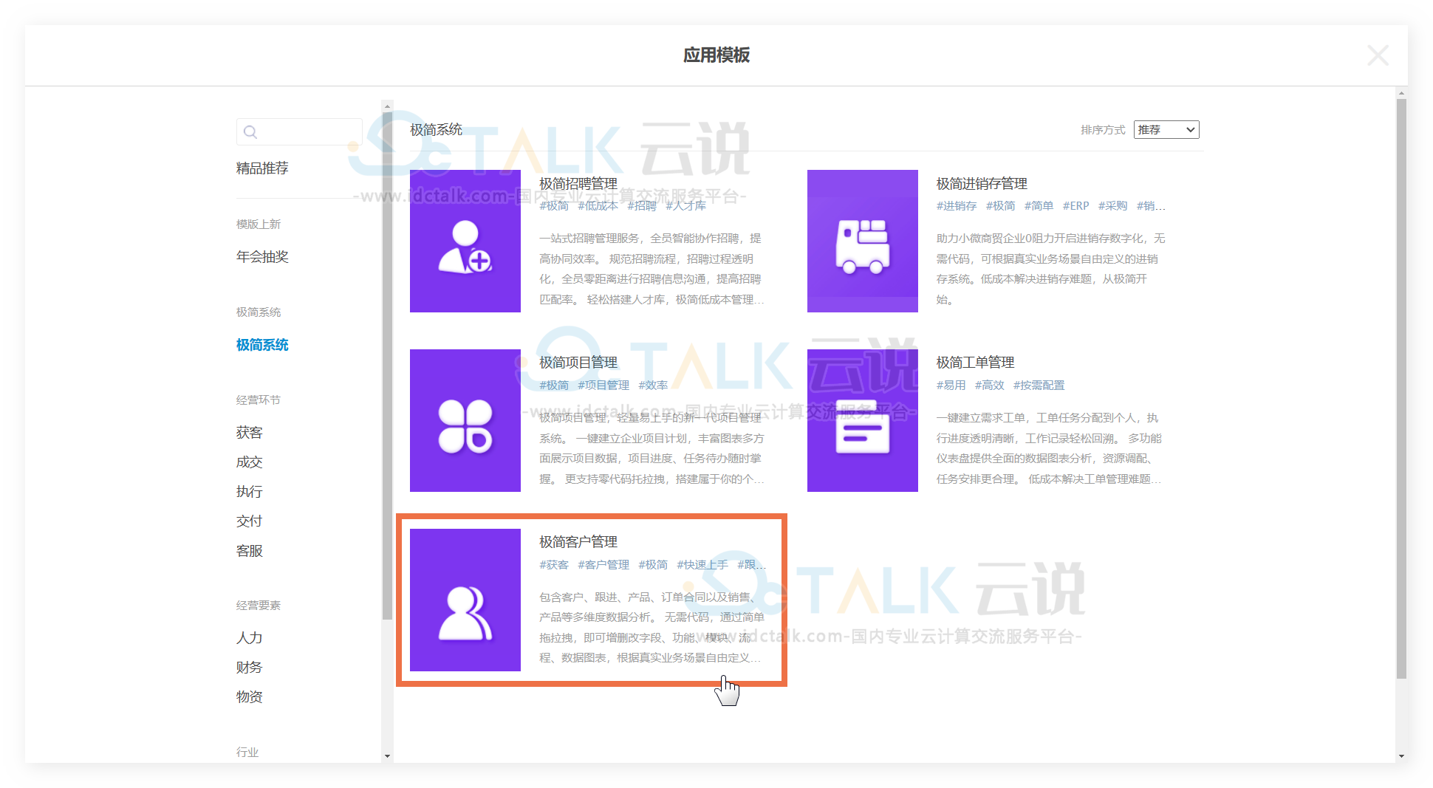Open the 极简进销存管理 truck icon
1433x788 pixels.
click(x=863, y=241)
